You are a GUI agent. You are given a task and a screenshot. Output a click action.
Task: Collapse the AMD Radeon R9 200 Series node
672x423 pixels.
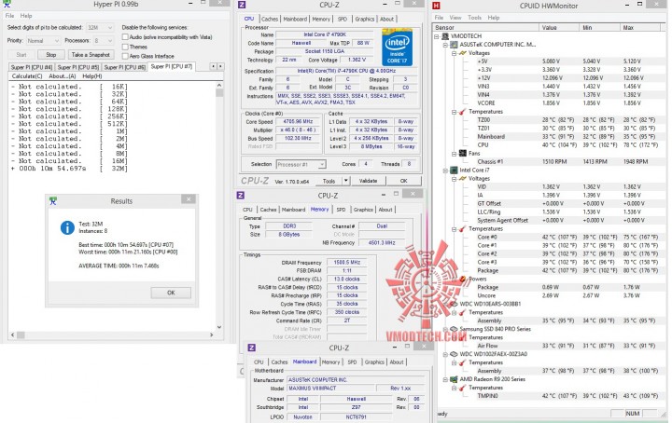[446, 380]
